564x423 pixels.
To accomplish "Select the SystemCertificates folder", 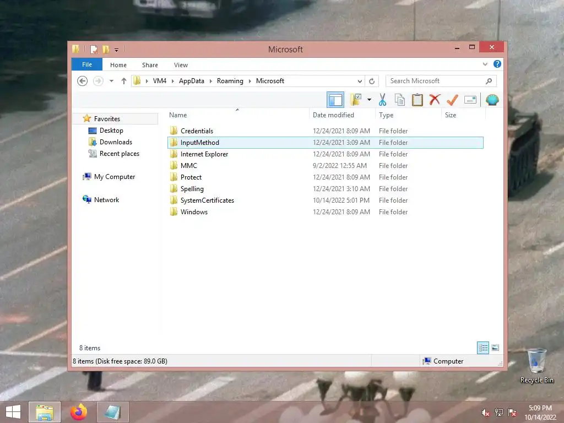I will [325, 200].
